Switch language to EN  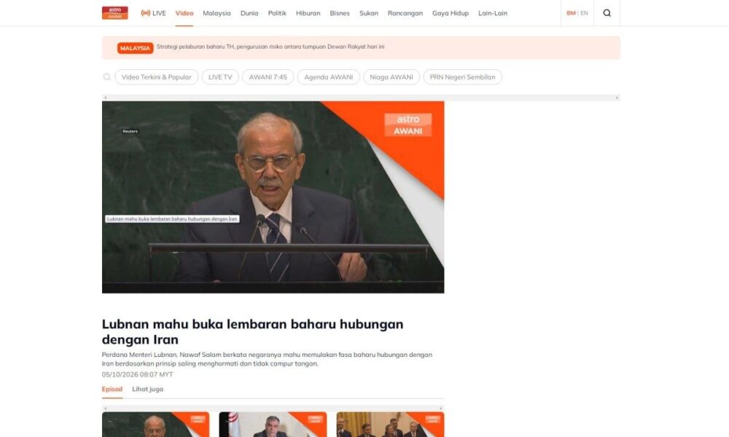tap(585, 13)
